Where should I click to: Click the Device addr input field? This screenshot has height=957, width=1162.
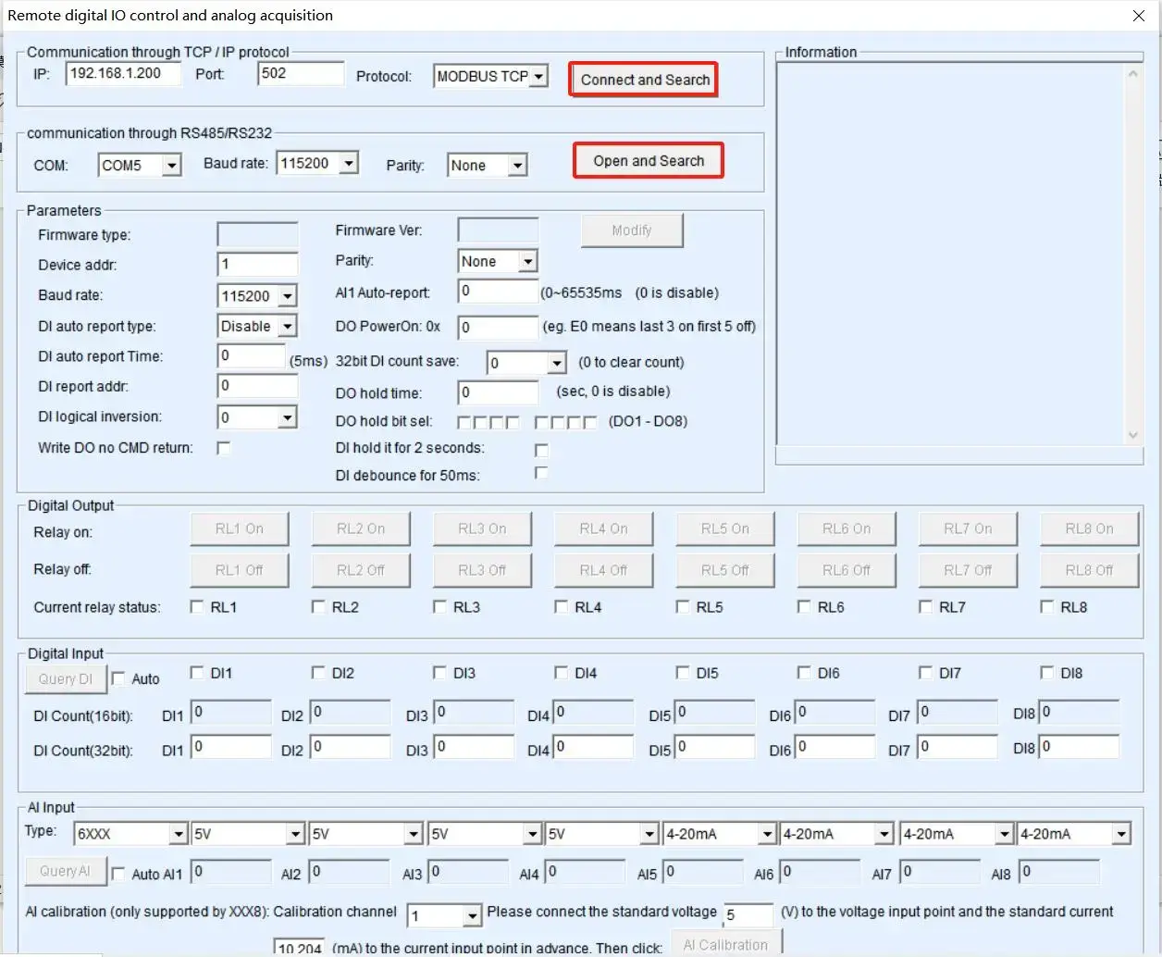pyautogui.click(x=257, y=265)
